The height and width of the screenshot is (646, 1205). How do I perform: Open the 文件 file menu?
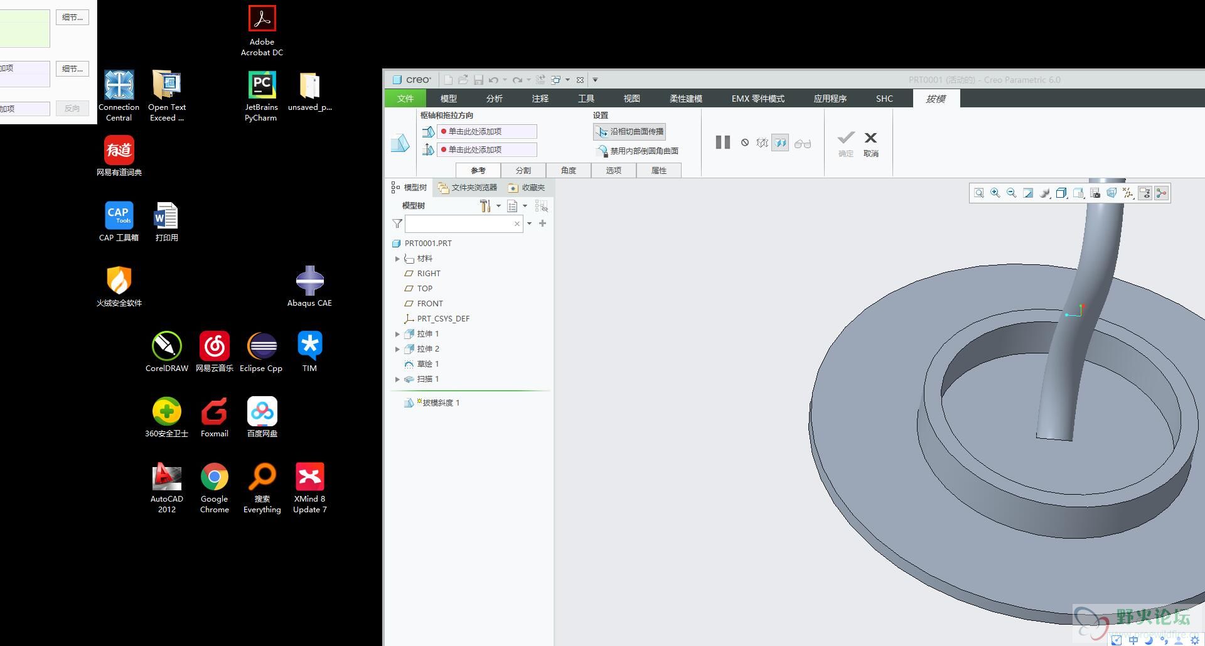tap(405, 99)
